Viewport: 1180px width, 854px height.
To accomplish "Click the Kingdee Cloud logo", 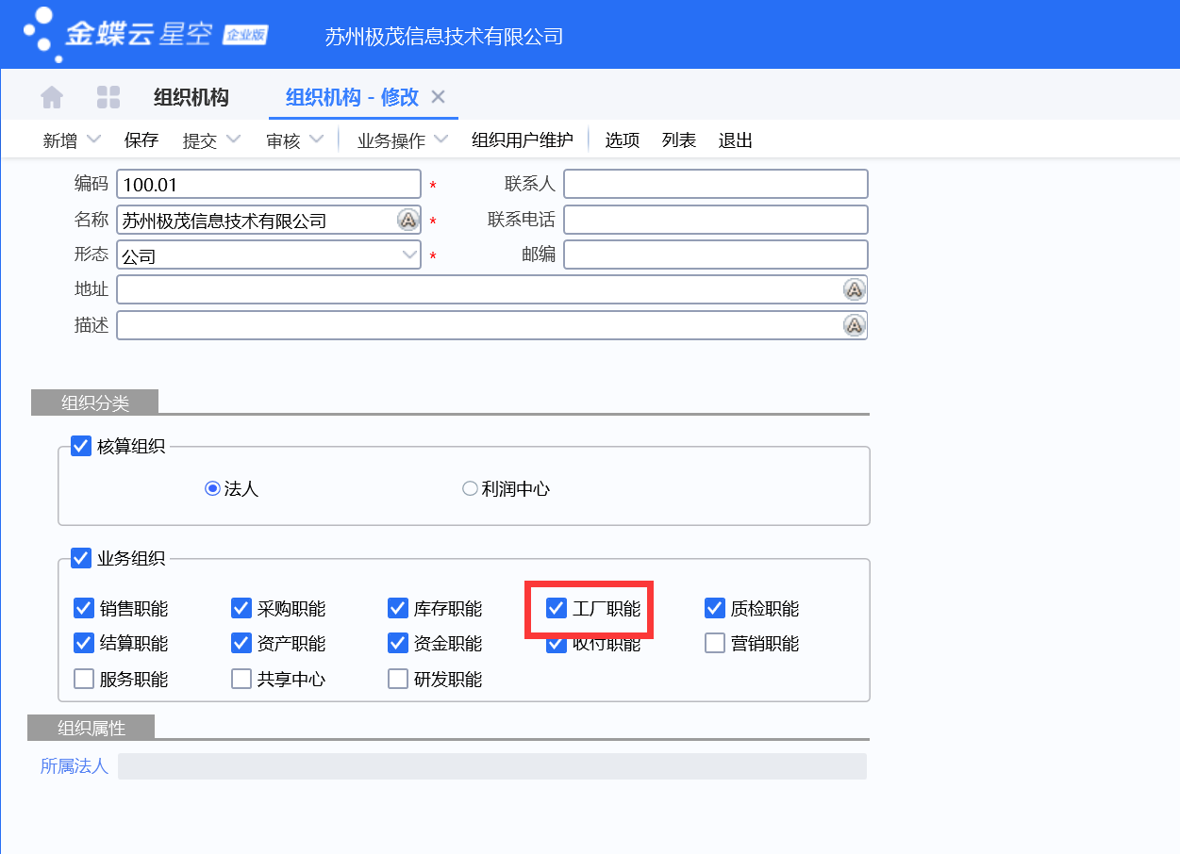I will (146, 35).
